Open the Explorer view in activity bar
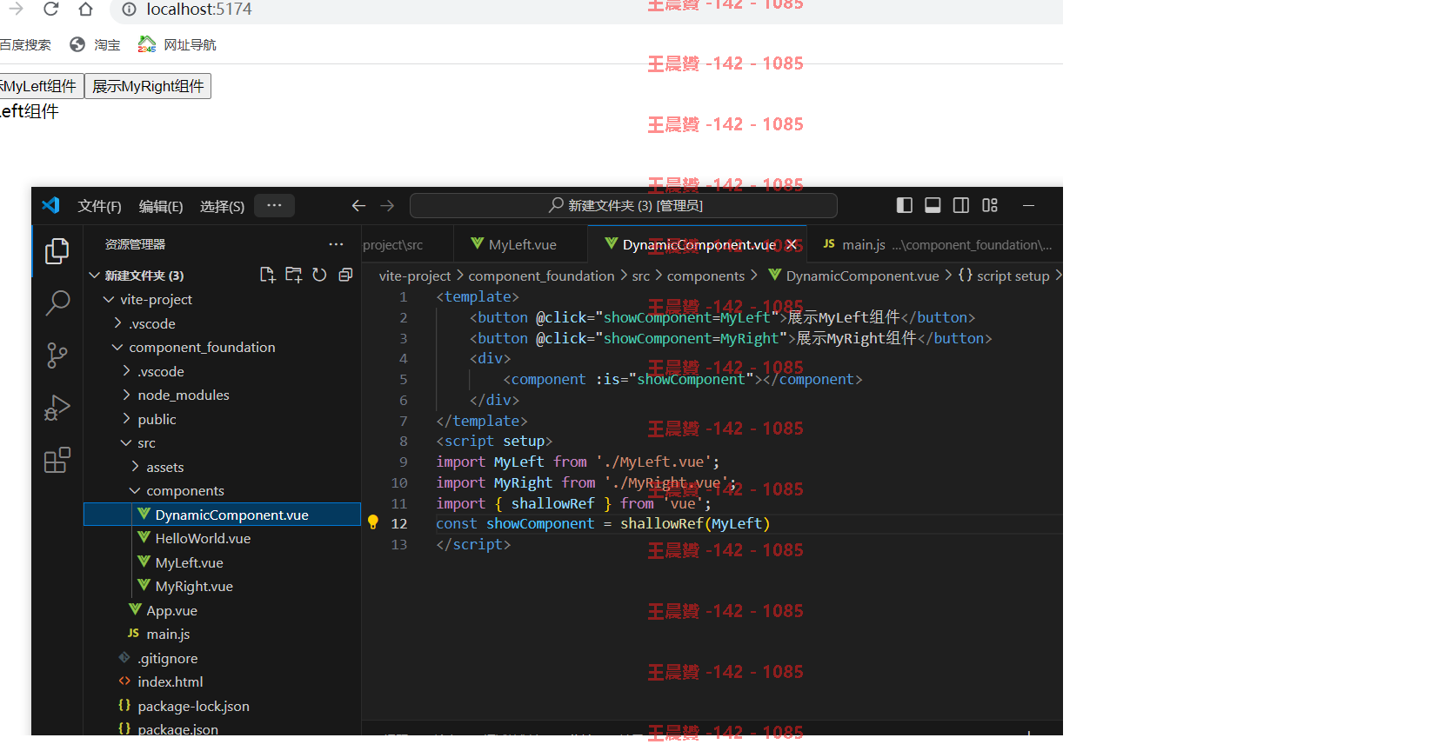The width and height of the screenshot is (1451, 751). tap(57, 251)
